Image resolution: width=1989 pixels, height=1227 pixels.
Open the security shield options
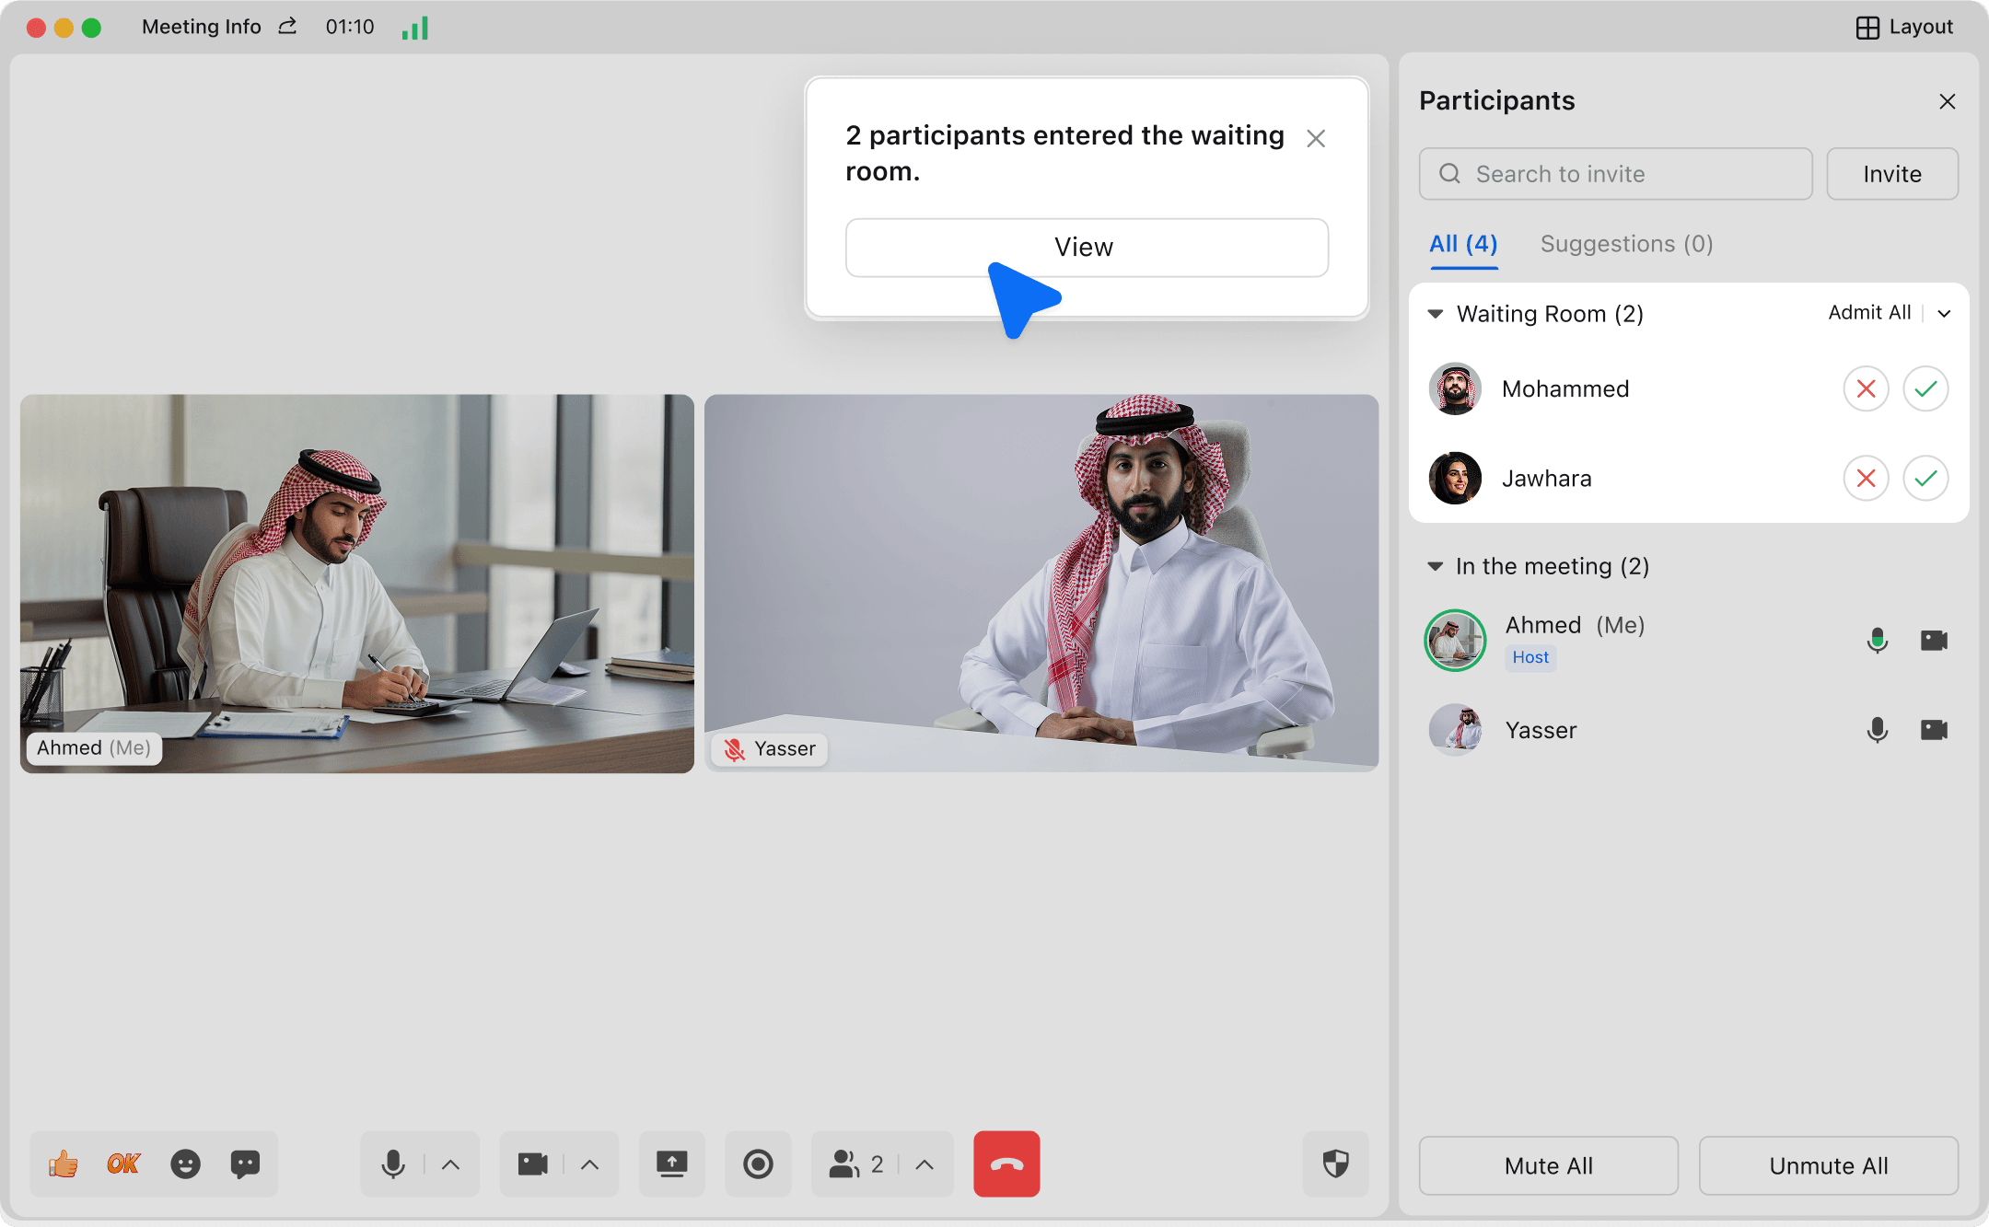(x=1335, y=1164)
